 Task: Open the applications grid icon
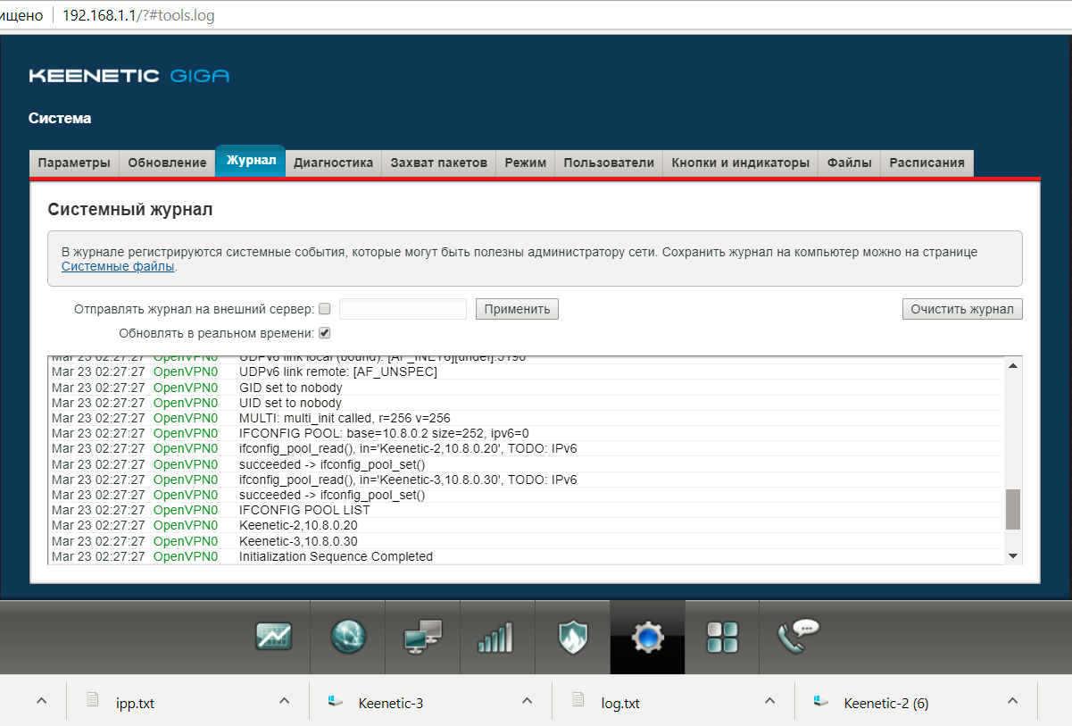coord(722,637)
